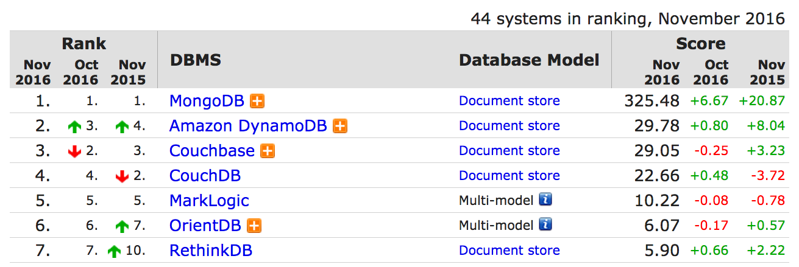Click Multi-model text in OrientDB row
The height and width of the screenshot is (267, 799).
[497, 225]
